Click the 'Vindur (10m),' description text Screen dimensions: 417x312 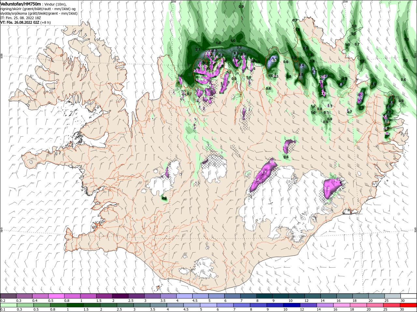tap(55, 4)
